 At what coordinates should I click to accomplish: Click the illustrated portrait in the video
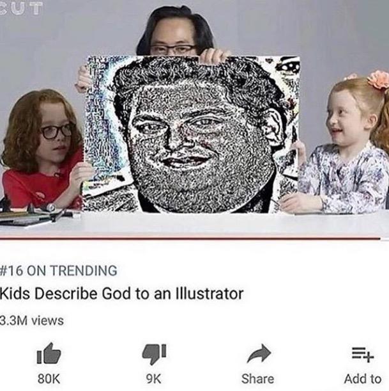tap(191, 134)
